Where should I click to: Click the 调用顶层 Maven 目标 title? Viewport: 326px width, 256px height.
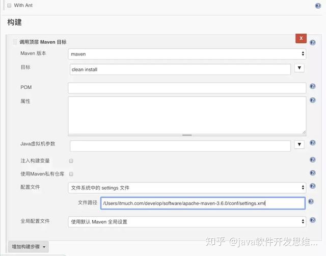[x=43, y=42]
